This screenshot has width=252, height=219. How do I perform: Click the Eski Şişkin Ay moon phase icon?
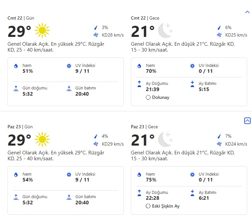pos(148,206)
